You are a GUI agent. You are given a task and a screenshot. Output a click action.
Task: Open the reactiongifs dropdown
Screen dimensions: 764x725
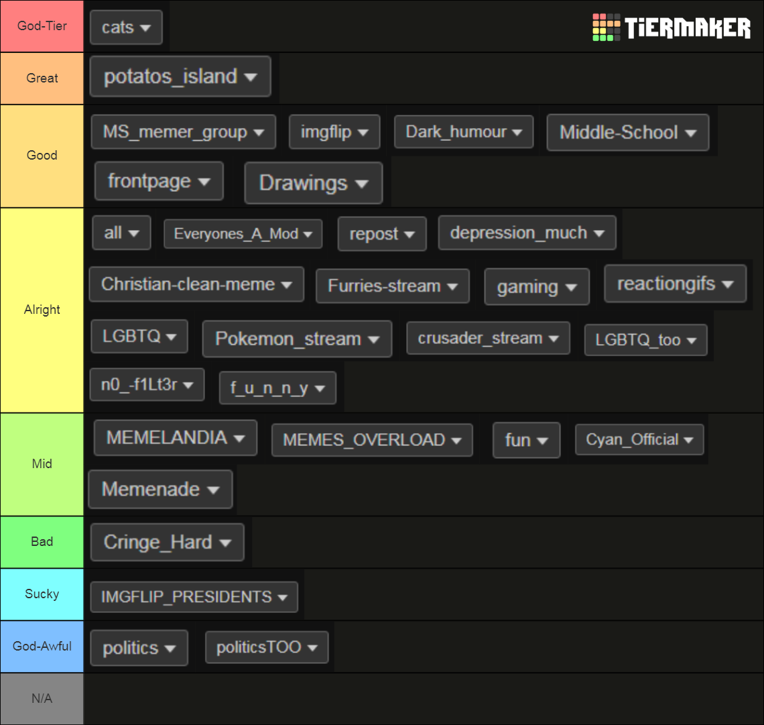point(676,284)
